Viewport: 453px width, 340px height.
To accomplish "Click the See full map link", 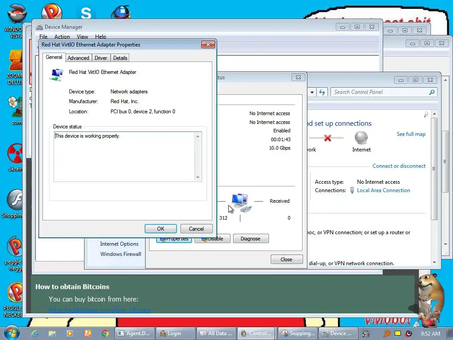I will click(x=411, y=134).
